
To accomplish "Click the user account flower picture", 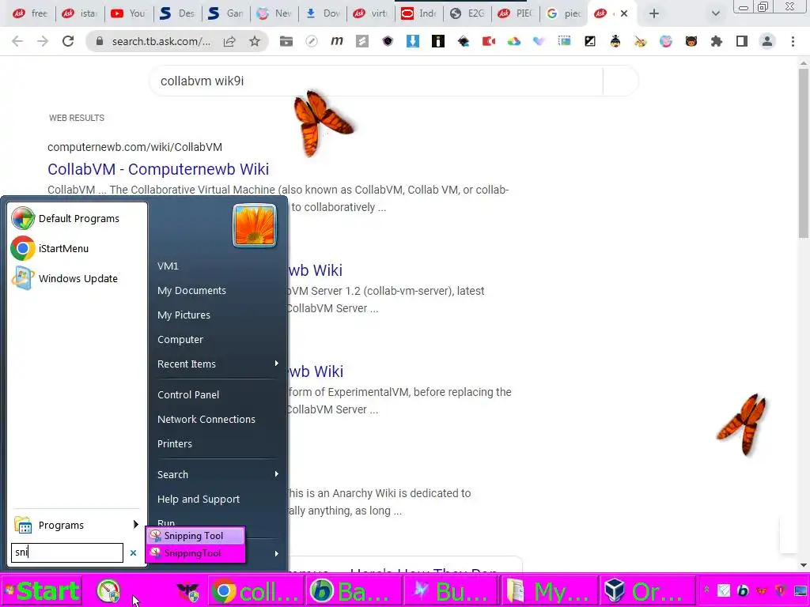I will 255,225.
